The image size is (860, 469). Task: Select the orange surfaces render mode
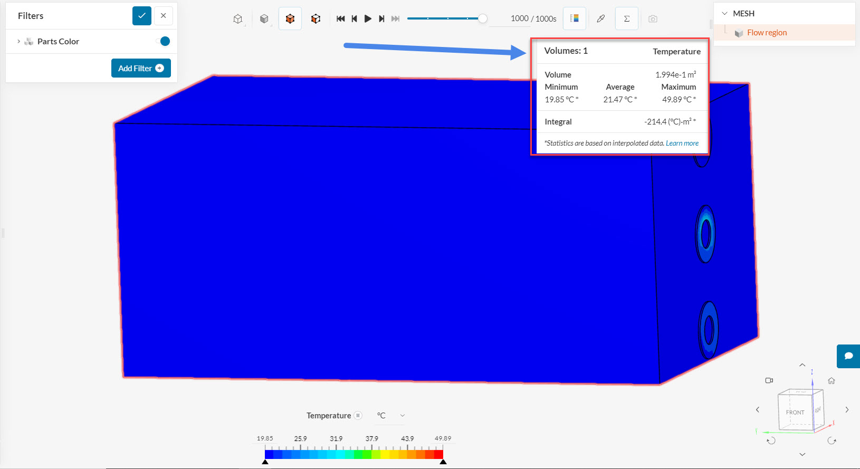pos(290,19)
